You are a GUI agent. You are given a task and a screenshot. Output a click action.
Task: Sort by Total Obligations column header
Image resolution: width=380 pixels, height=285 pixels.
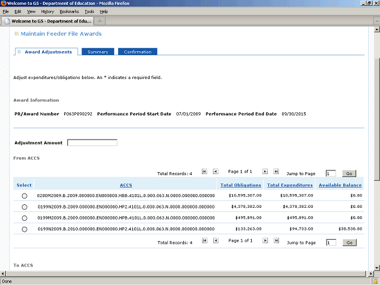240,185
